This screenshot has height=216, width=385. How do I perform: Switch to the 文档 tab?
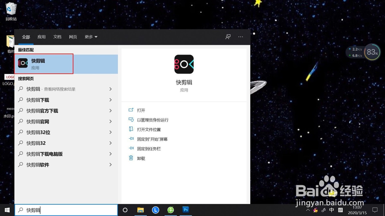pyautogui.click(x=57, y=37)
